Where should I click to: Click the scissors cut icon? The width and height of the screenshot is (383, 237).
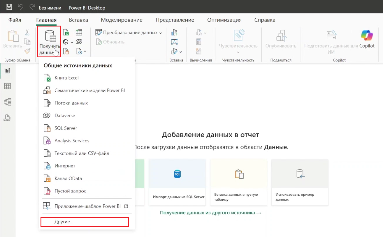click(27, 33)
